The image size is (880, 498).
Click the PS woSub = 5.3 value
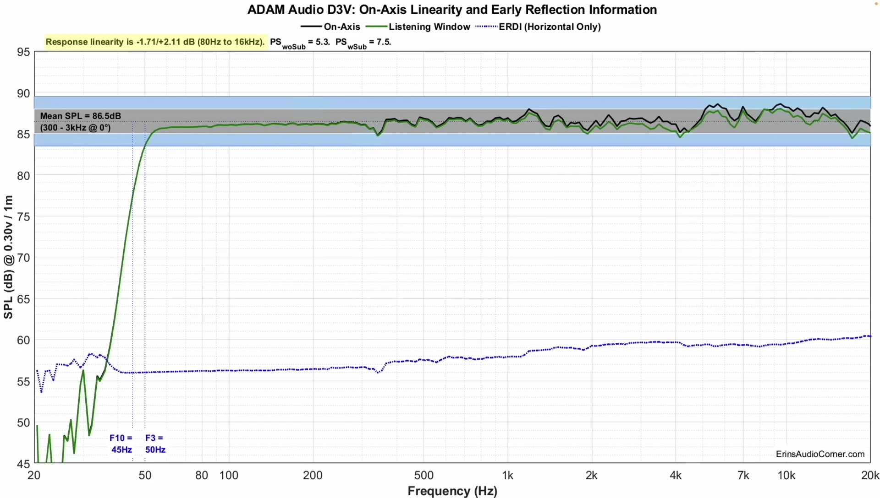click(300, 43)
